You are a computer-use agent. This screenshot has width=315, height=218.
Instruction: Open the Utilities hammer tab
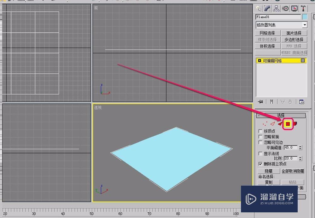(x=303, y=8)
